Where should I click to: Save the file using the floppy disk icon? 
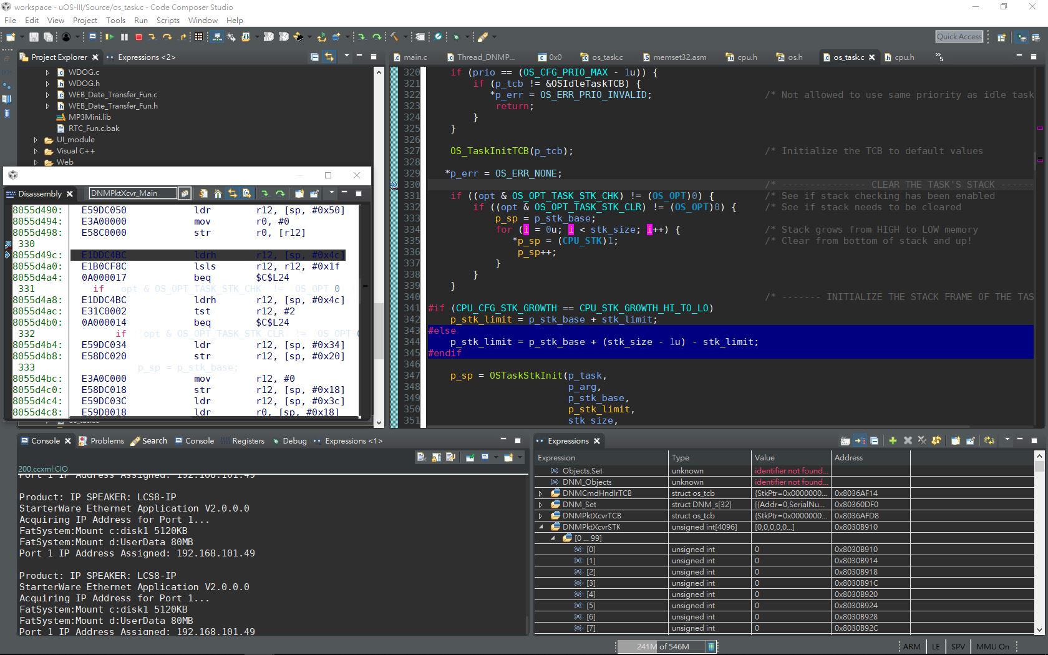[34, 37]
